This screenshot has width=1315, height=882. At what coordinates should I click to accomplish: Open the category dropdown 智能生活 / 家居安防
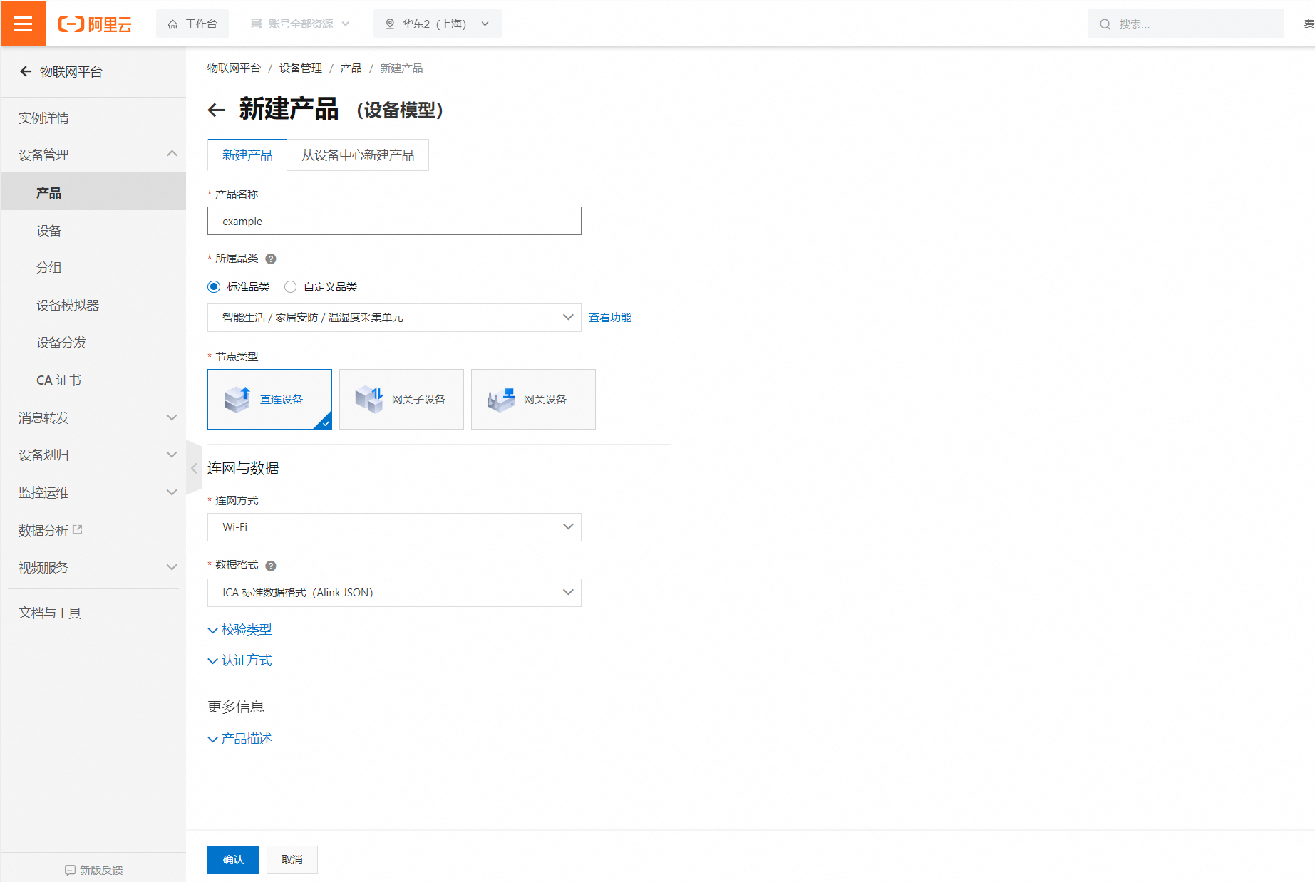tap(394, 318)
